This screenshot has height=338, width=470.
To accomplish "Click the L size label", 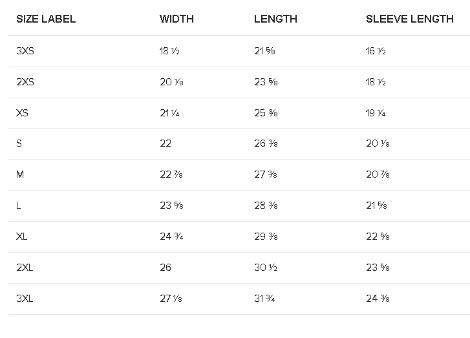I will [x=19, y=206].
